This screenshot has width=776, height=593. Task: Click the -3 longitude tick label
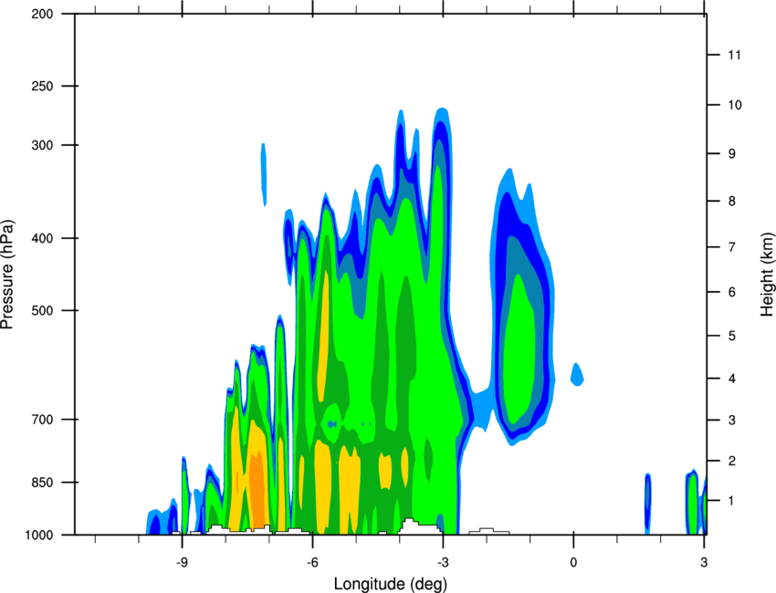click(x=443, y=562)
